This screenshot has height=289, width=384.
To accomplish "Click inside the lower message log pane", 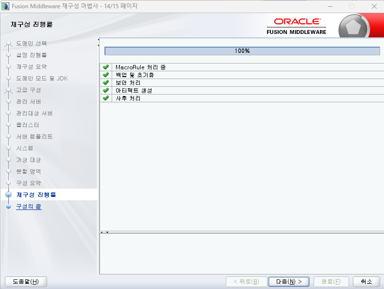I will pos(242,254).
